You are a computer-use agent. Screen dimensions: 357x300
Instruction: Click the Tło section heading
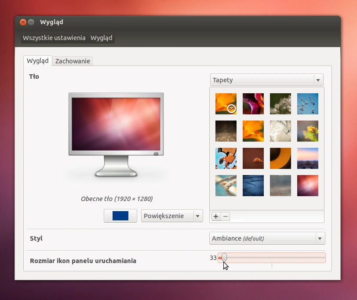pyautogui.click(x=34, y=77)
